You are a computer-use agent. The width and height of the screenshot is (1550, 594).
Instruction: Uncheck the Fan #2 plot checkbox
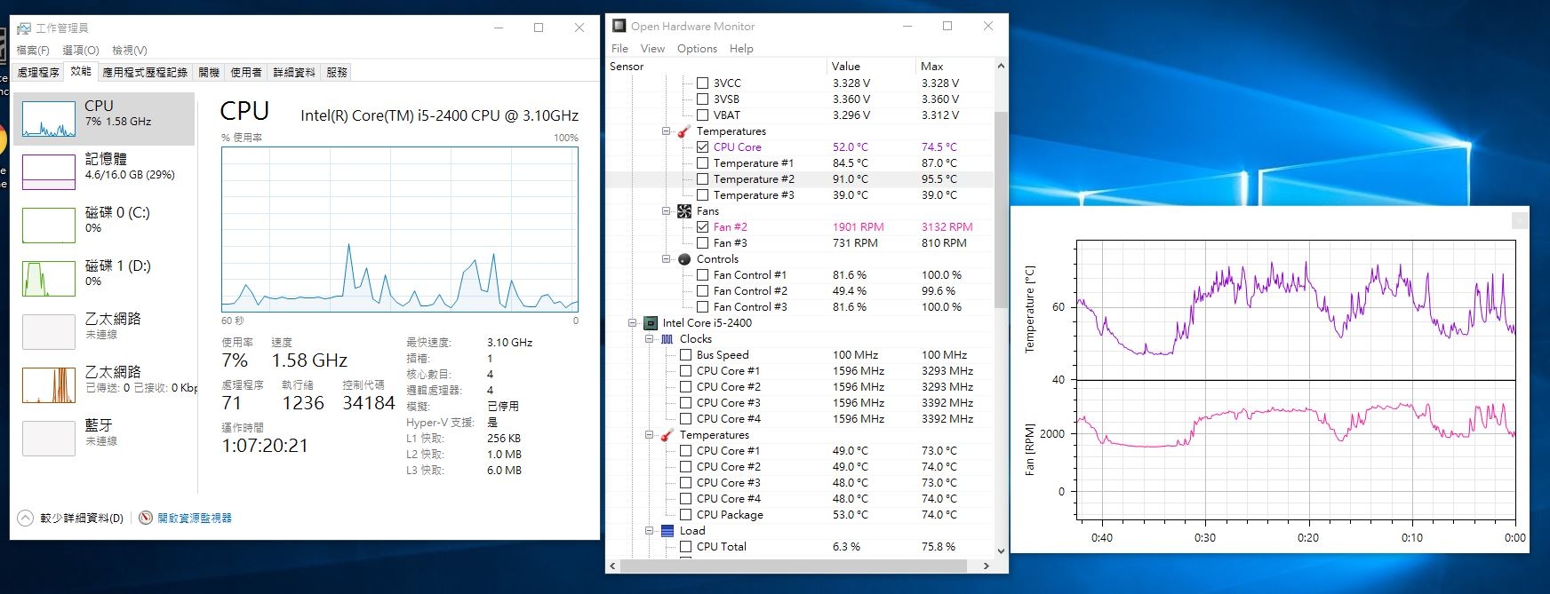tap(702, 227)
